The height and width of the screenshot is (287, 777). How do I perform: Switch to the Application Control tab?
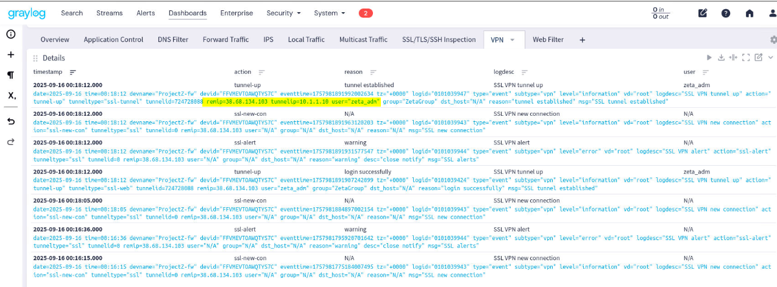pyautogui.click(x=113, y=40)
